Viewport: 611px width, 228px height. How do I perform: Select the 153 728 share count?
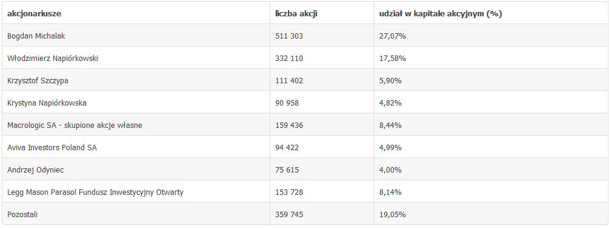(289, 192)
